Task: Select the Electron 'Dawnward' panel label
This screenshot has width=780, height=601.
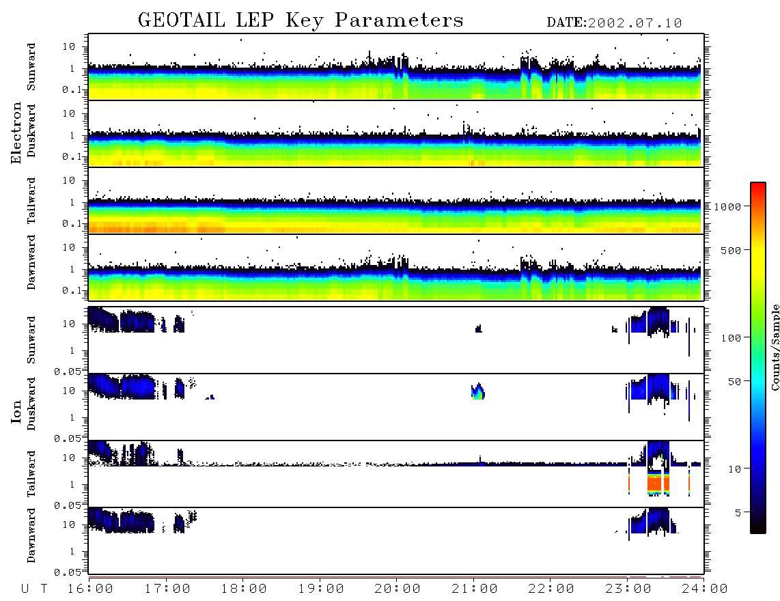Action: pyautogui.click(x=31, y=262)
